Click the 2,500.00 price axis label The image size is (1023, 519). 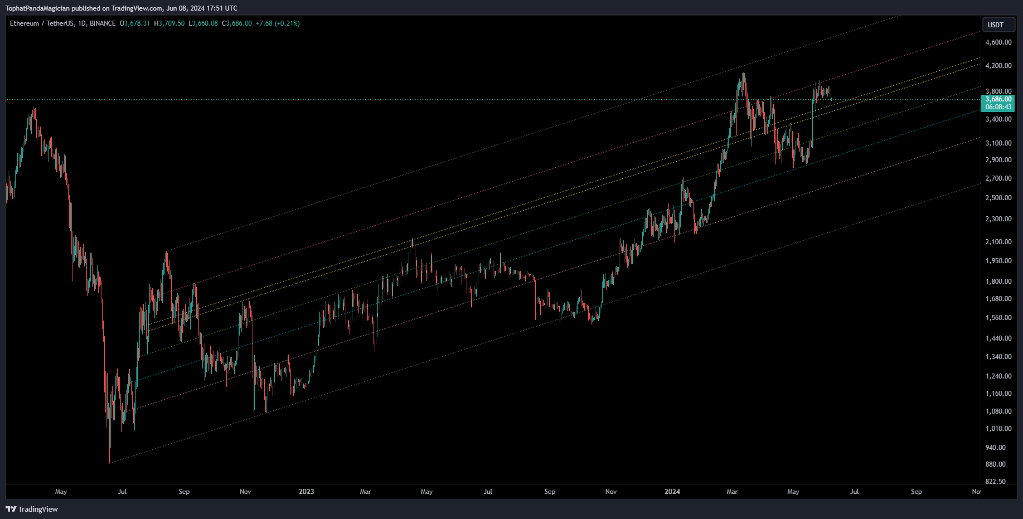[x=998, y=198]
